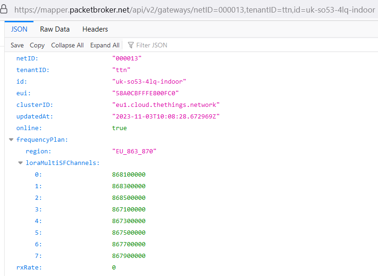Select the JSON tab
Image resolution: width=378 pixels, height=276 pixels.
click(x=19, y=29)
